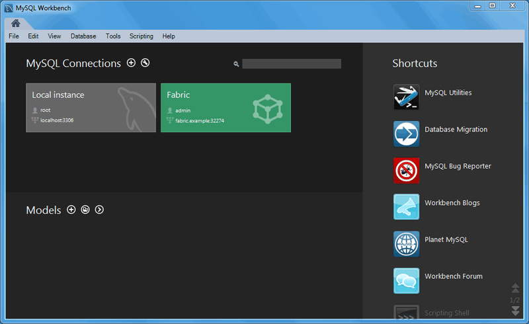529x324 pixels.
Task: Click the MySQL Utilities label
Action: [x=448, y=93]
